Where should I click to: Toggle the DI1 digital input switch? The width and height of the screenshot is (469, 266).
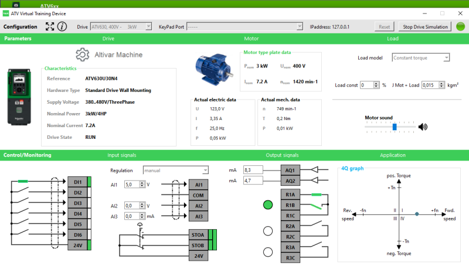(x=23, y=182)
